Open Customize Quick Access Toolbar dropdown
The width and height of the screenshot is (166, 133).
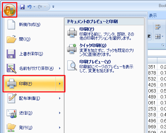click(x=53, y=7)
